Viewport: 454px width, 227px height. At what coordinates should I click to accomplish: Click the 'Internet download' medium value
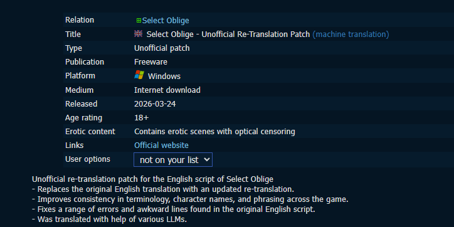coord(167,90)
